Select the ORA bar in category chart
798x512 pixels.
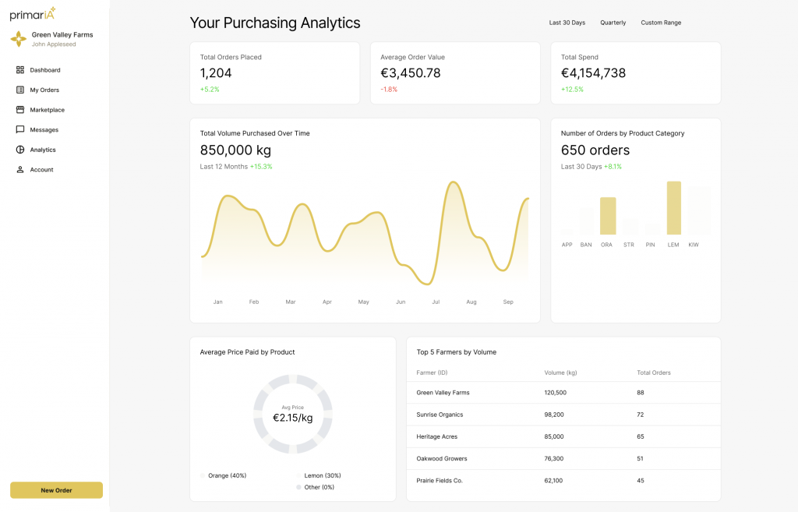point(607,216)
